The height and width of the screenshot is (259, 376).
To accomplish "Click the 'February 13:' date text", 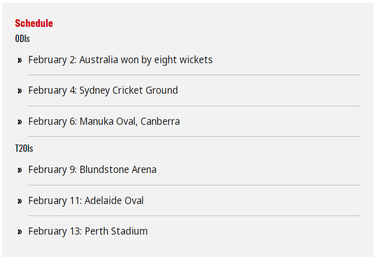I will point(55,232).
